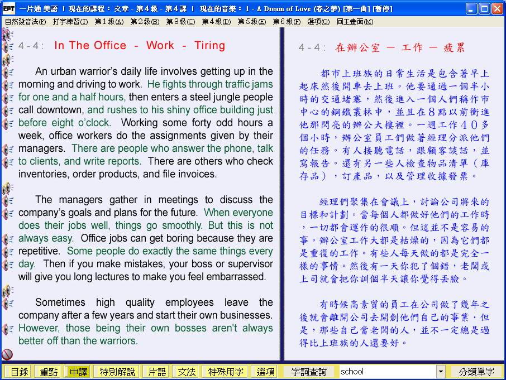Toggle the 重點 key points button
The width and height of the screenshot is (506, 380).
(x=47, y=372)
